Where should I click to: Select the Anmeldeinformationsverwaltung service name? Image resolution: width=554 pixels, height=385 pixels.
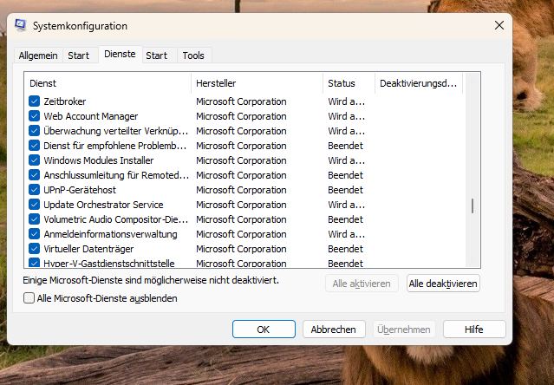110,234
